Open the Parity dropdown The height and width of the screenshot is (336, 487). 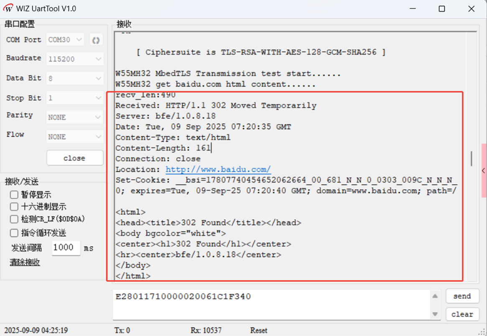(x=75, y=117)
